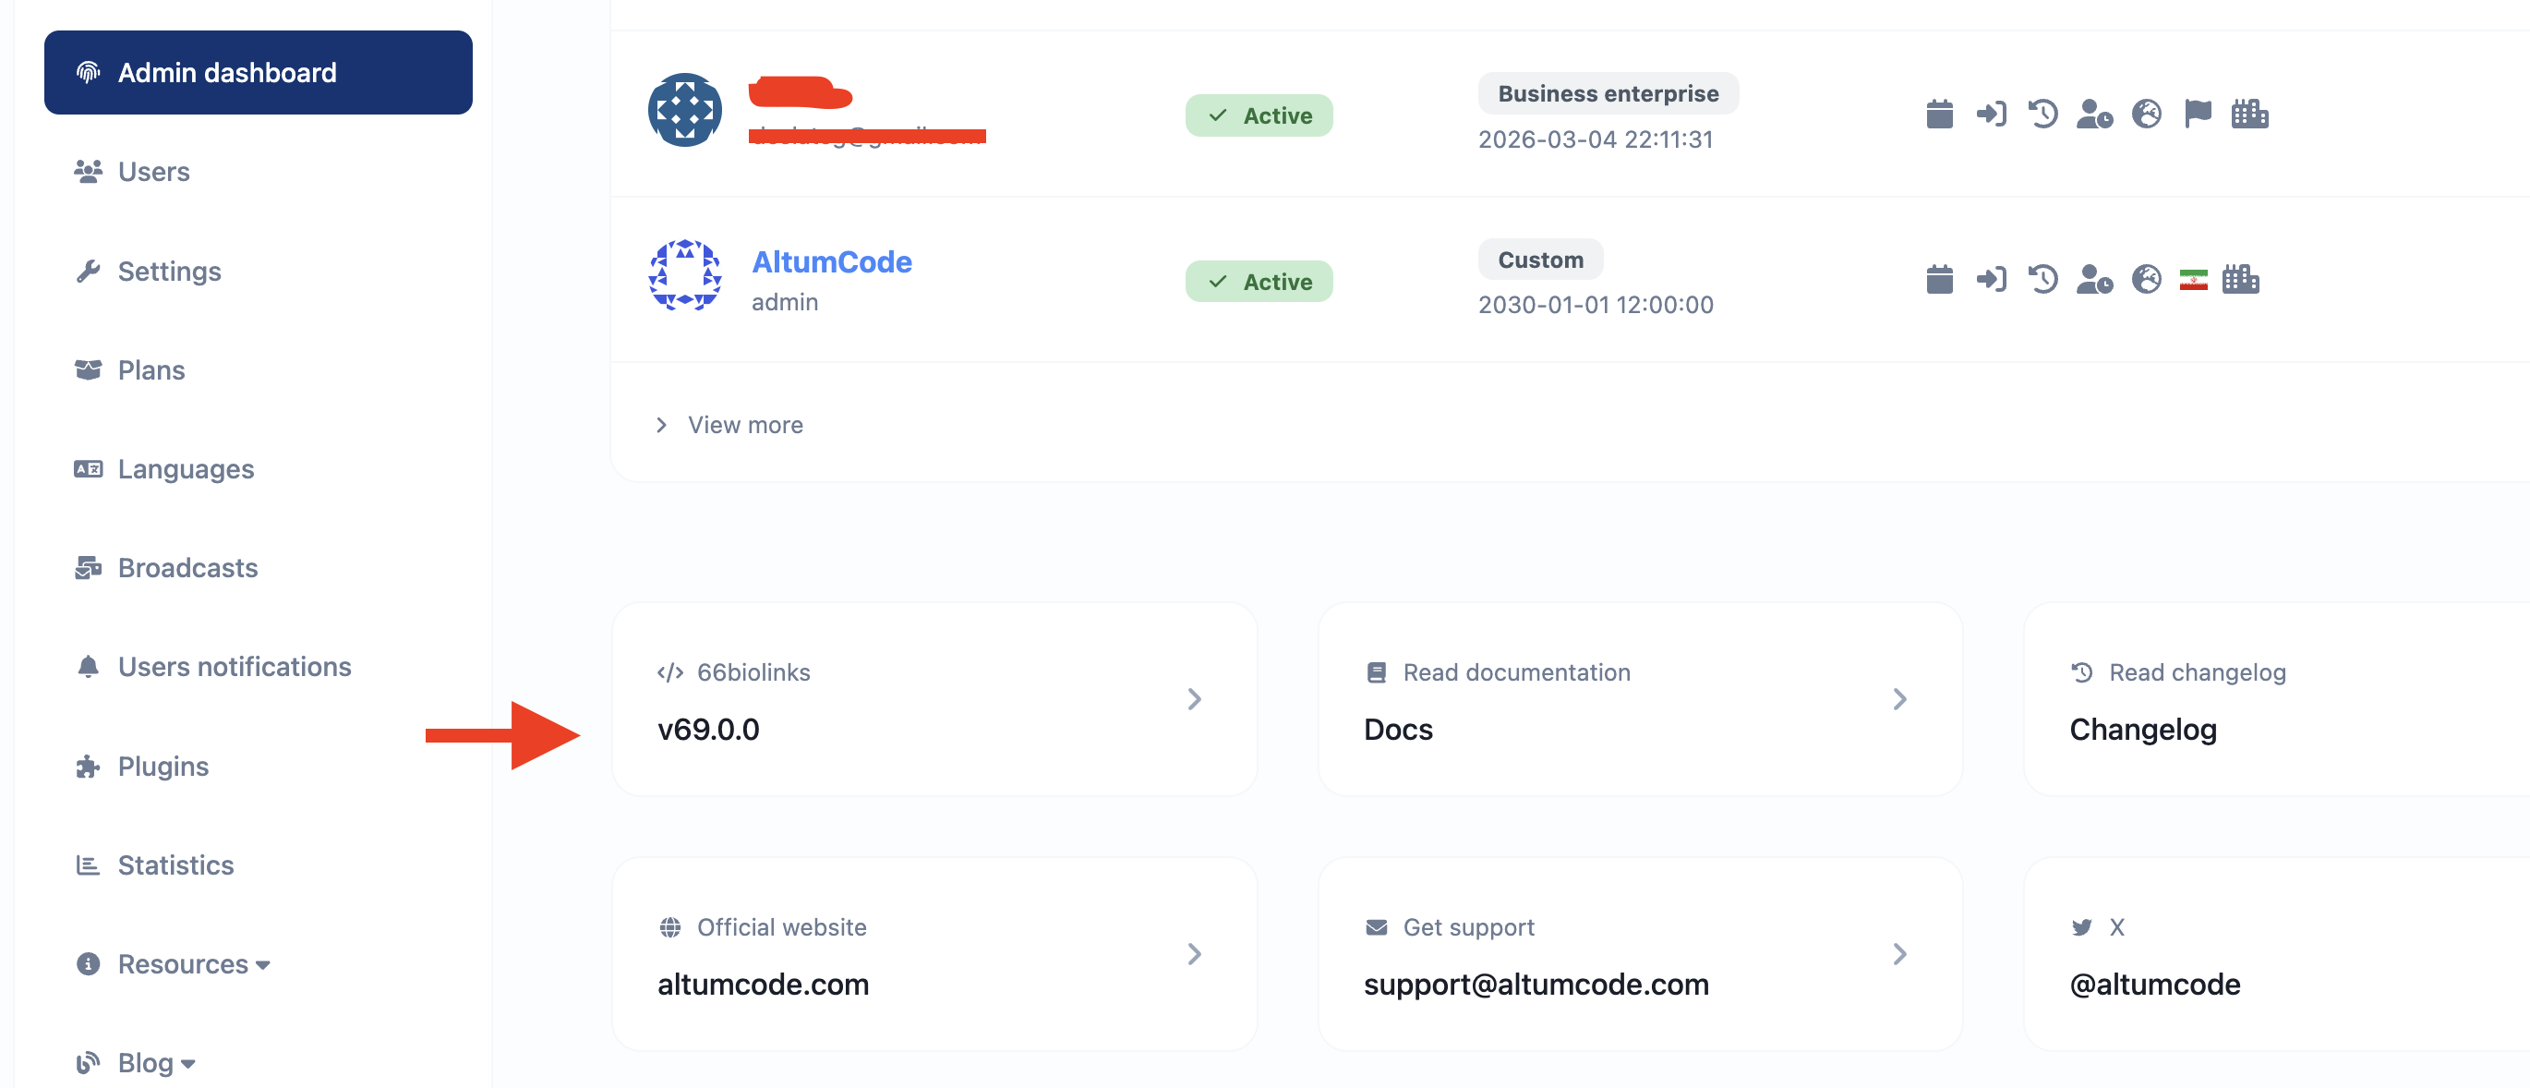Open the Read changelog card
Image resolution: width=2530 pixels, height=1088 pixels.
click(x=2277, y=699)
